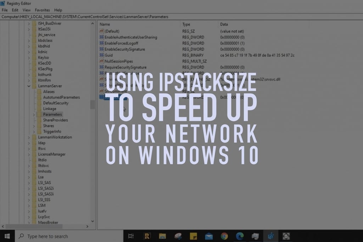
Task: Expand the Lsa key
Action: point(29,177)
